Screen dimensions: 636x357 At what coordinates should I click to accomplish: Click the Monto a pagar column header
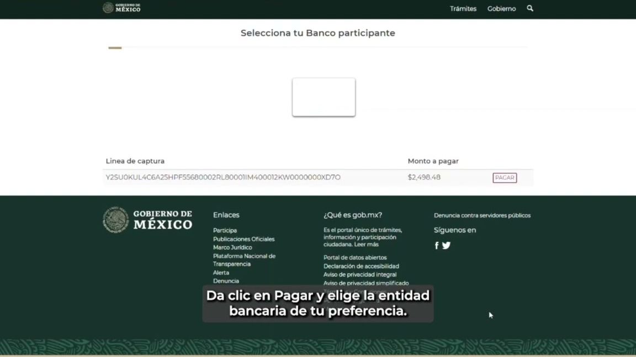[433, 161]
